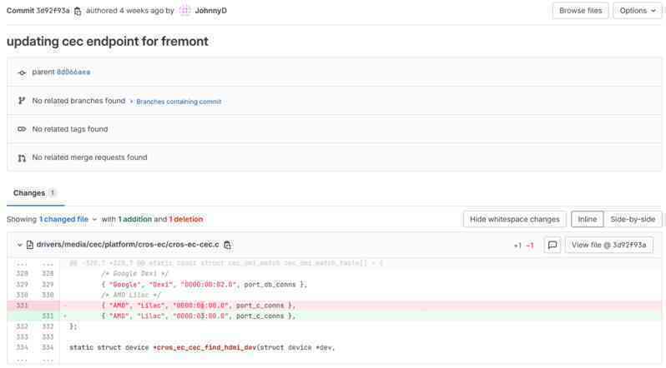The height and width of the screenshot is (368, 666).
Task: Click commit title 'updating cec endpoint for fremont'
Action: click(x=108, y=42)
